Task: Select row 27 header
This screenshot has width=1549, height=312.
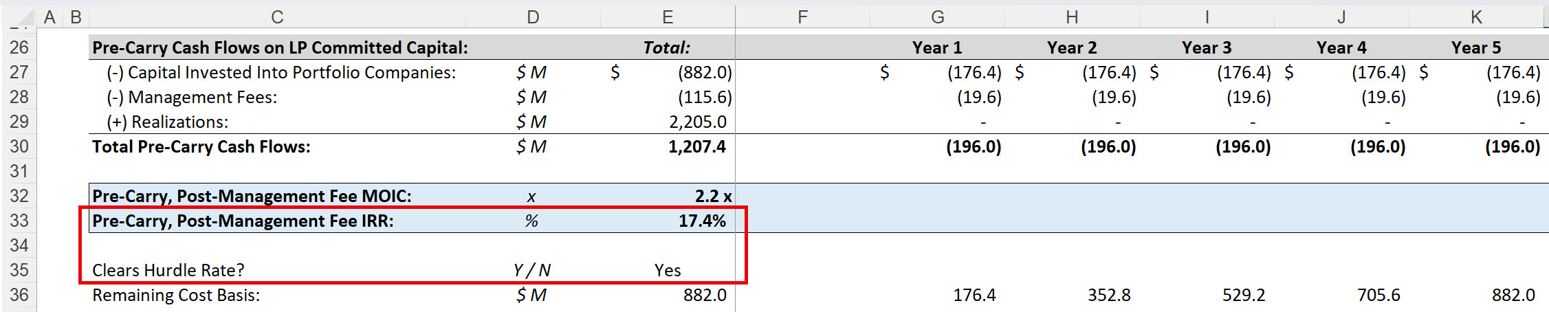Action: point(19,72)
